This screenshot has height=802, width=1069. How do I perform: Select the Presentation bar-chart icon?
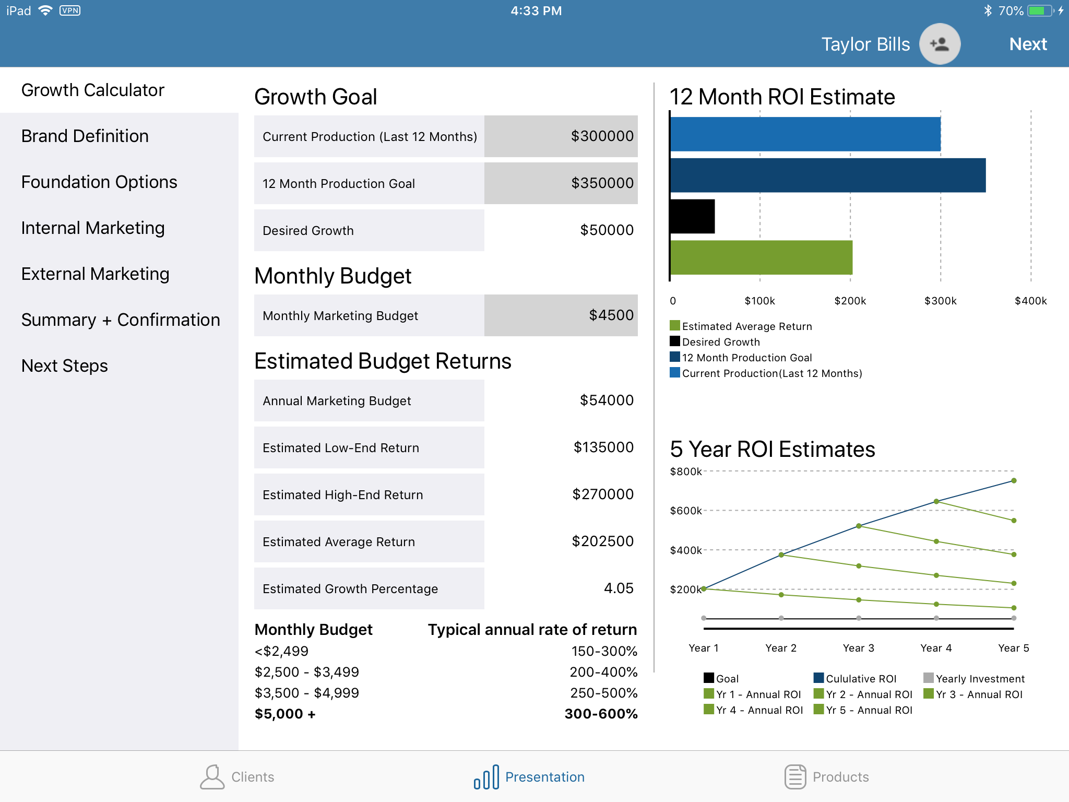tap(486, 777)
